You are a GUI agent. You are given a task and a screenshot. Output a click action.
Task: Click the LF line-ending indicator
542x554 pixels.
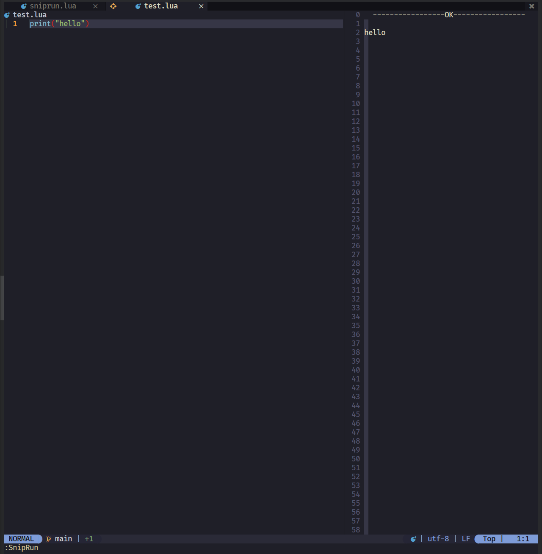[x=466, y=538]
